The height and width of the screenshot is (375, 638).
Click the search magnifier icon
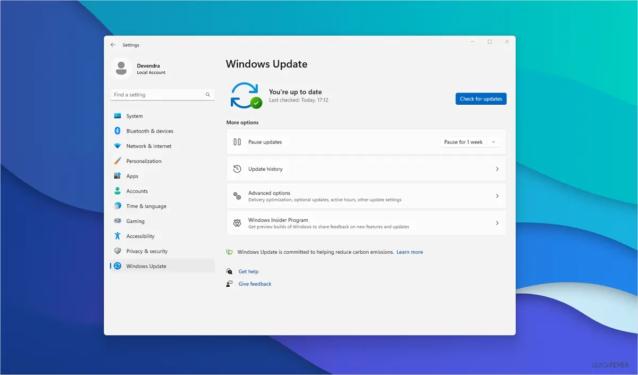(208, 95)
